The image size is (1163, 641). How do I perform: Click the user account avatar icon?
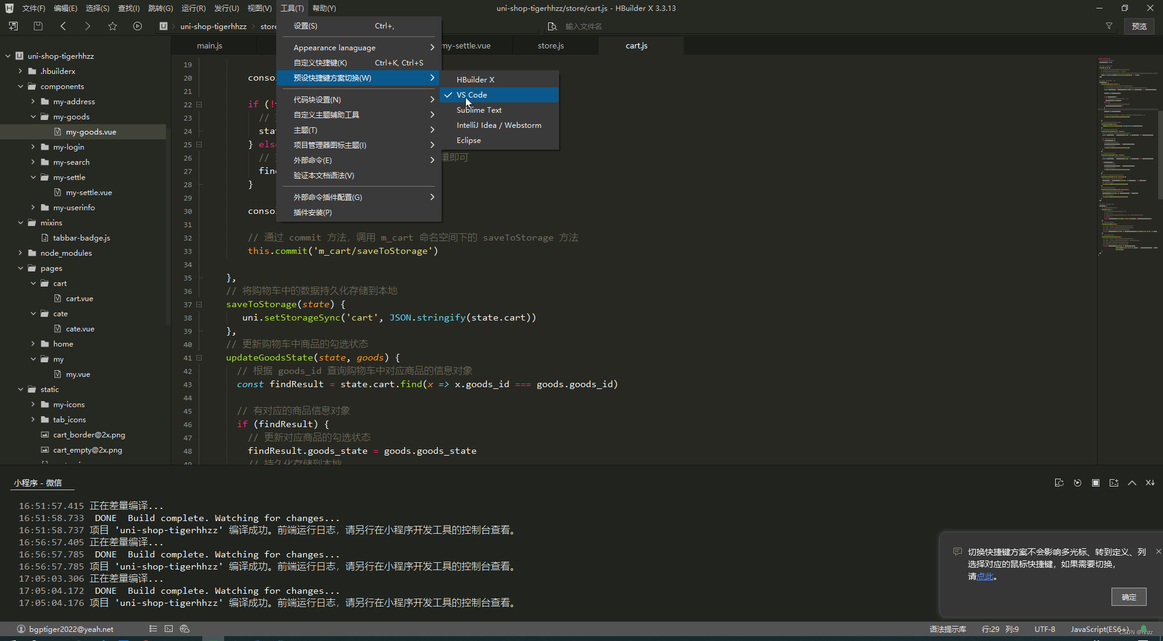point(21,629)
